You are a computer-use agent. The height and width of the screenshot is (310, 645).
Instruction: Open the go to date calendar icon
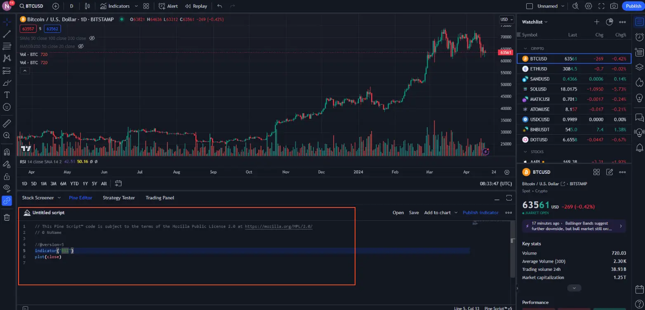[118, 183]
